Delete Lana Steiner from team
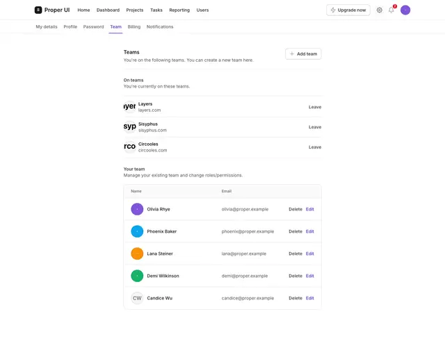Viewport: 445px width, 339px height. tap(296, 254)
